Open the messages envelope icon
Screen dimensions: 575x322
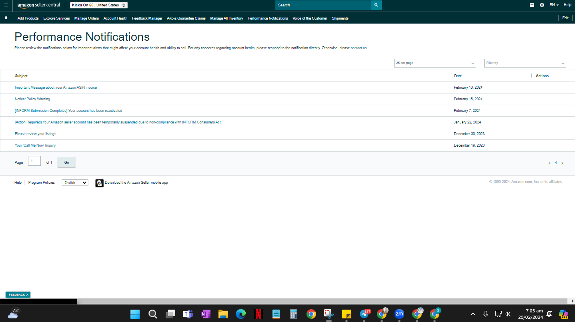[532, 5]
